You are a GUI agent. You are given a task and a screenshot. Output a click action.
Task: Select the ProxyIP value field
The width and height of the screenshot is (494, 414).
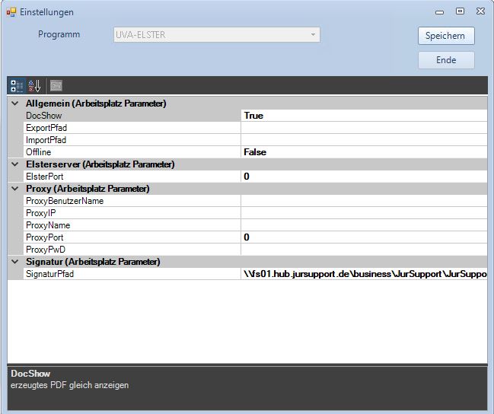pos(363,213)
